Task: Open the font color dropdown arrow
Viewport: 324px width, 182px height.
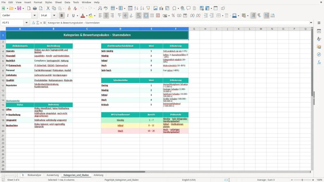Action: (87, 16)
